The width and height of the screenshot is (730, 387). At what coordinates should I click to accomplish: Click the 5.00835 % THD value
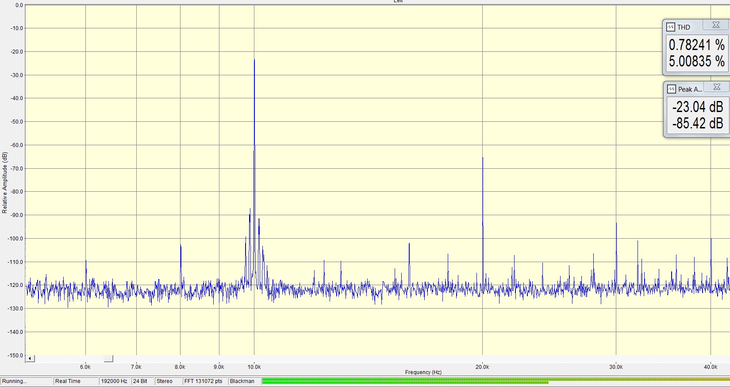[x=696, y=61]
